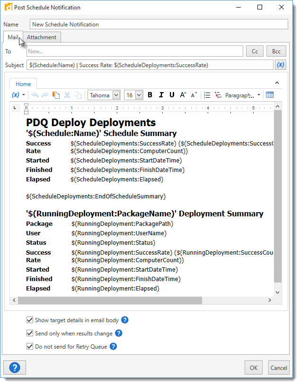This screenshot has height=385, width=300.
Task: Toggle bold formatting in editor toolbar
Action: [x=150, y=95]
